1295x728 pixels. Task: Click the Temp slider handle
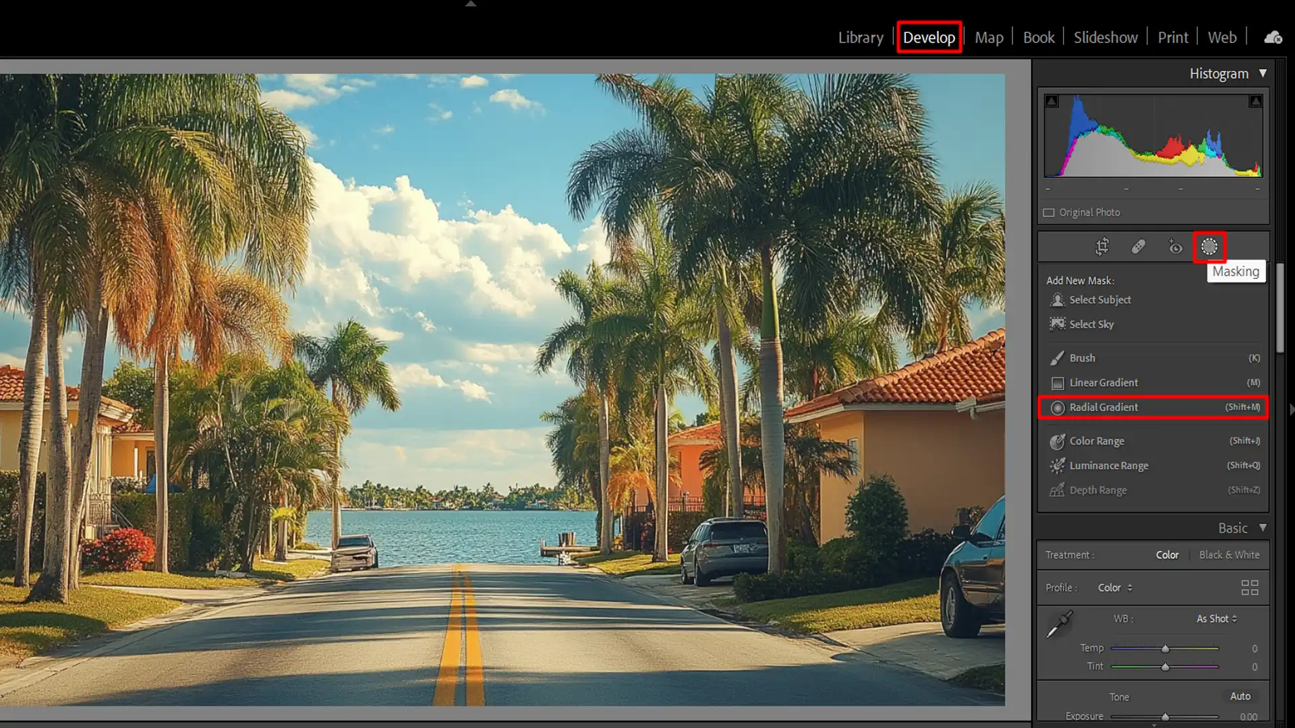(1165, 648)
